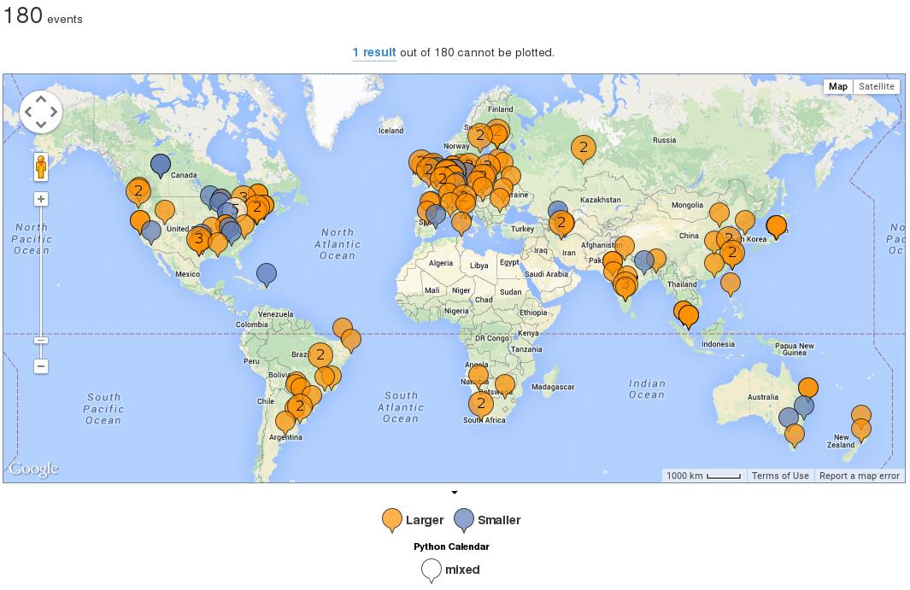Pan the map up with arrow control
The height and width of the screenshot is (590, 910).
(x=41, y=99)
